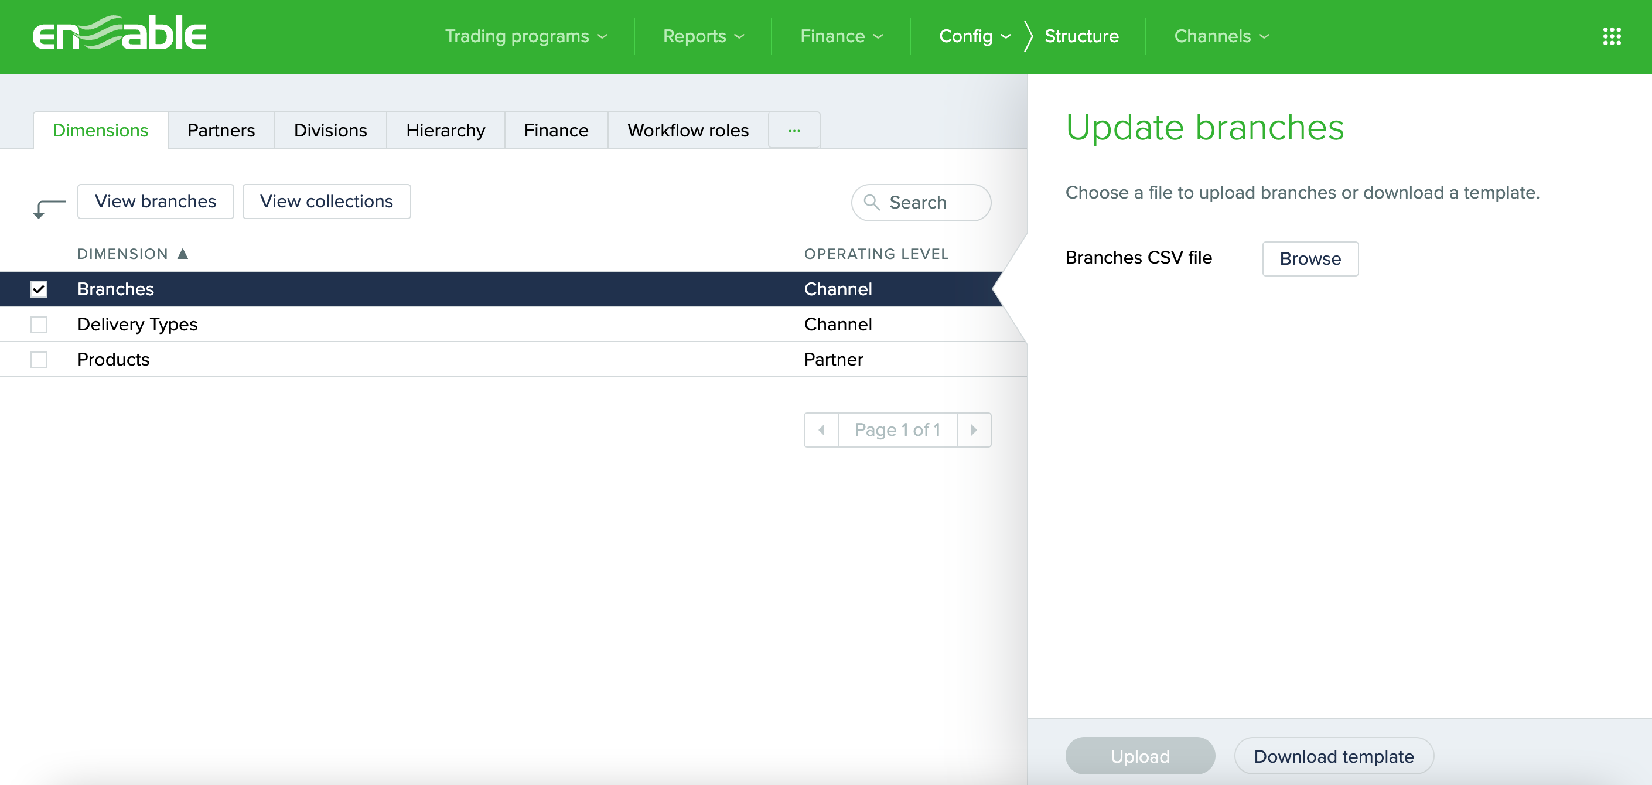The height and width of the screenshot is (785, 1652).
Task: Open the more tabs ellipsis
Action: click(794, 130)
